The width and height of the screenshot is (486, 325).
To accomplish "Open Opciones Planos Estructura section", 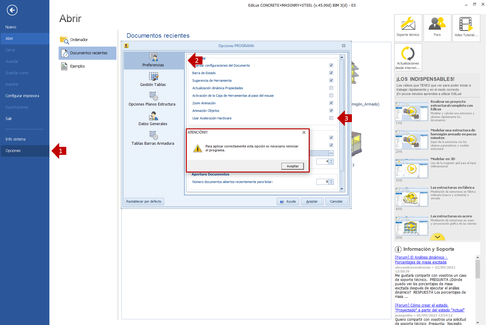I will (x=152, y=99).
